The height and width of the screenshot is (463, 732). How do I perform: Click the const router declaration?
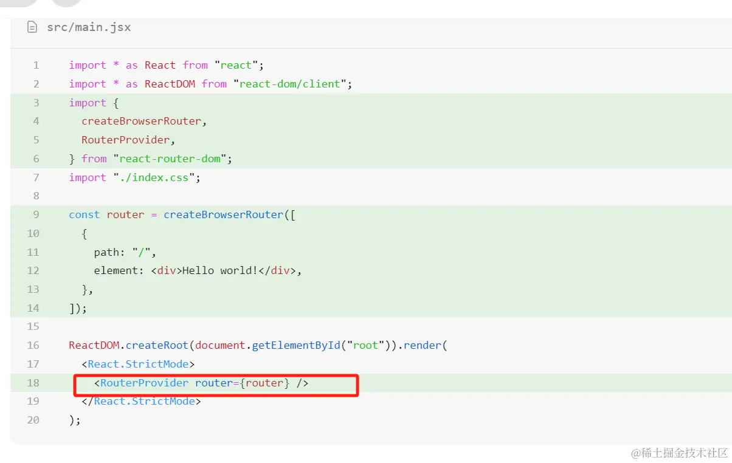pos(107,214)
